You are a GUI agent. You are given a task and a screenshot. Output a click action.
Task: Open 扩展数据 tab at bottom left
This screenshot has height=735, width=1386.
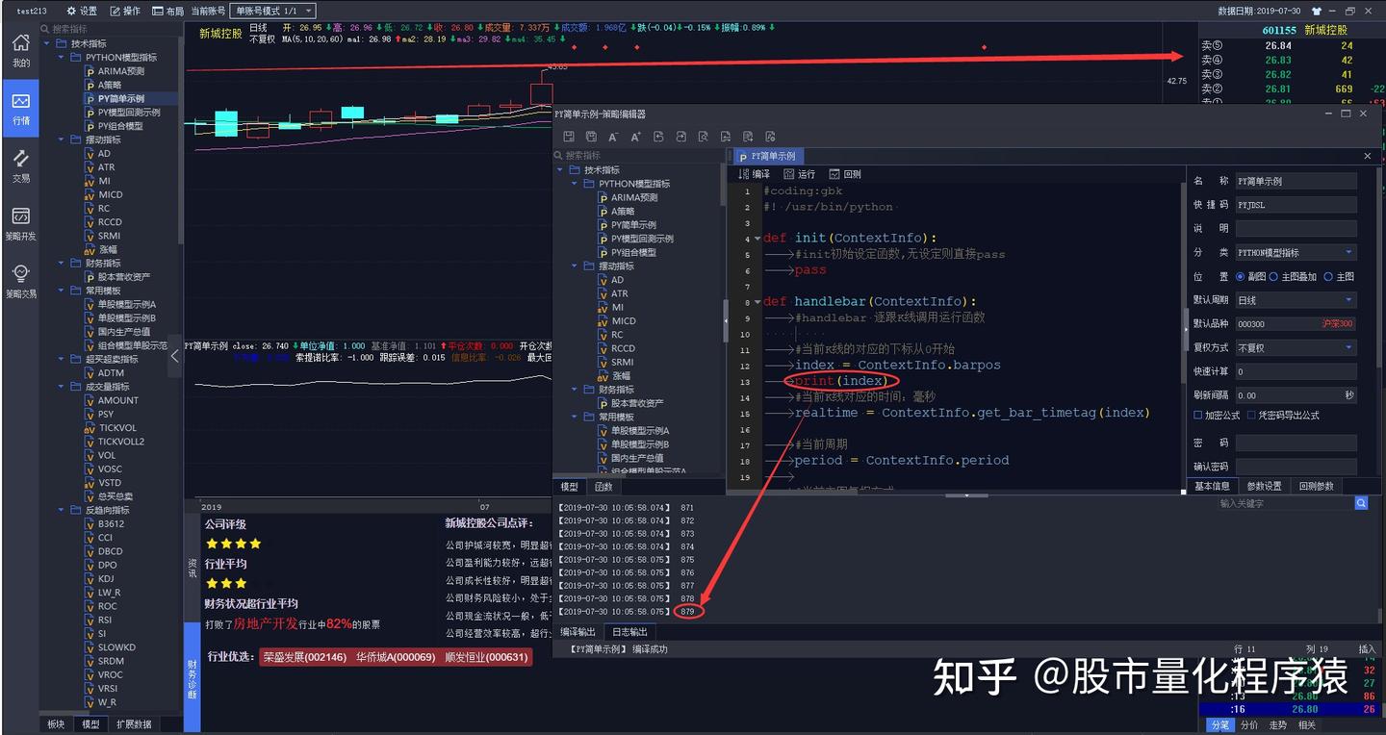pos(134,724)
